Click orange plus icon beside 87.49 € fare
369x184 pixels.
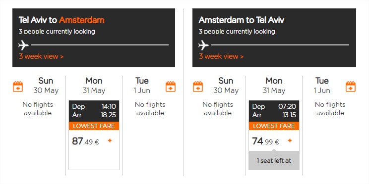coord(110,140)
